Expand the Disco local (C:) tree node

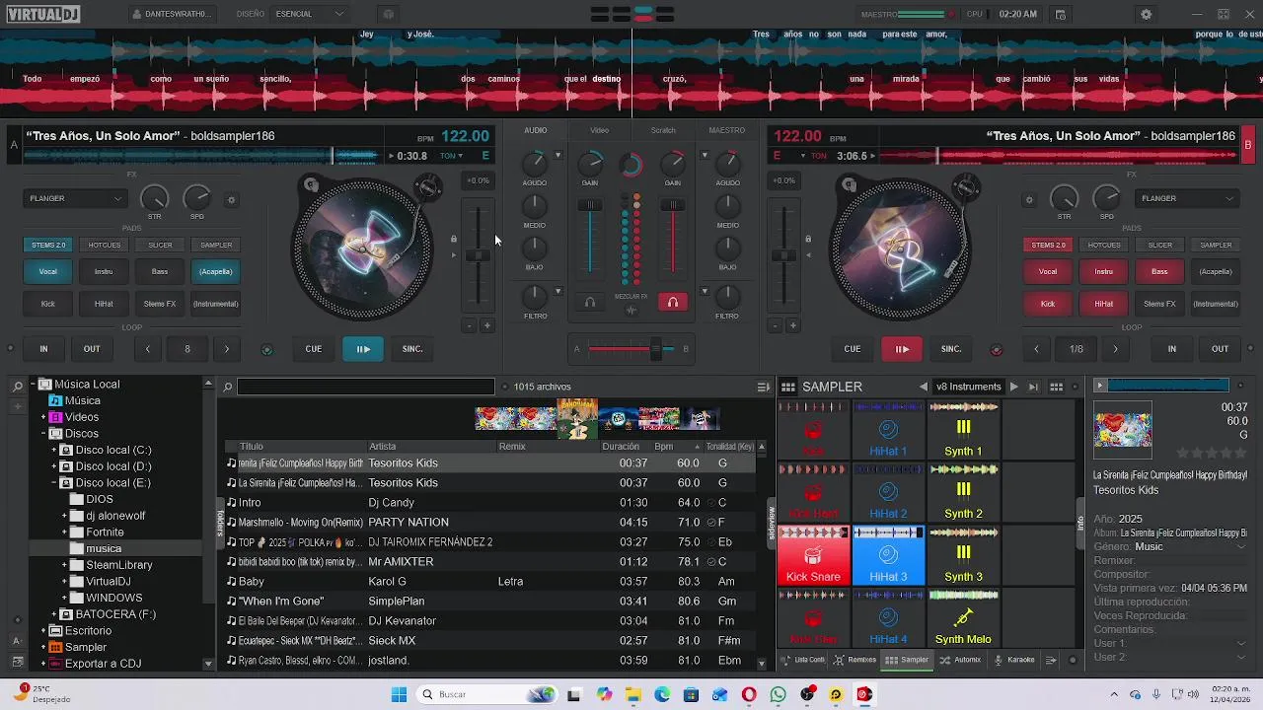point(54,450)
